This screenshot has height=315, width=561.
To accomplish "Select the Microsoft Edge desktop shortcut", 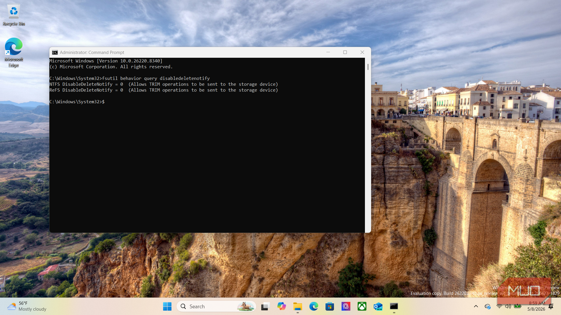I will (x=14, y=52).
